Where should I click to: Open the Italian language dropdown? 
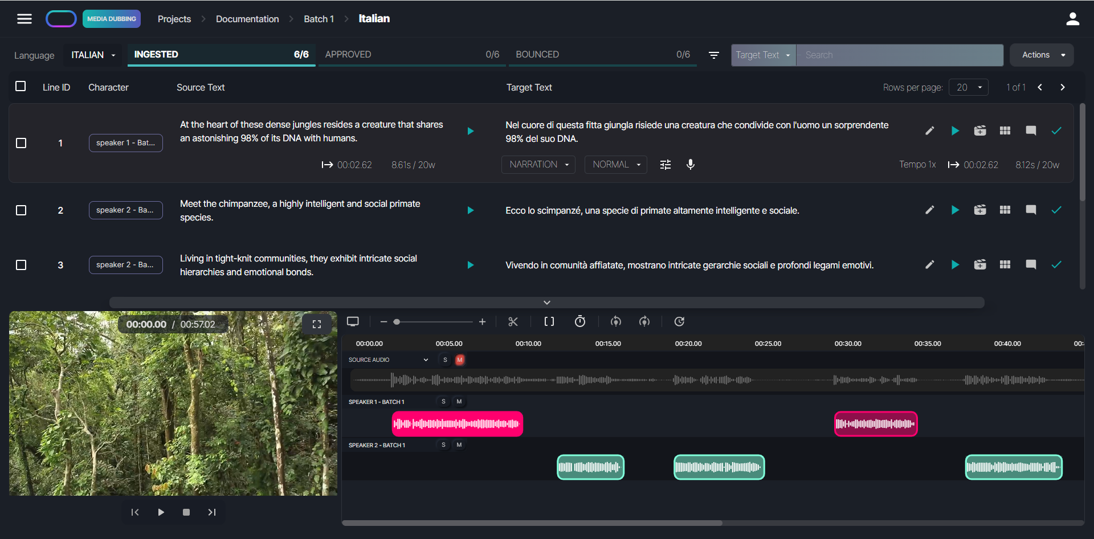[x=93, y=55]
